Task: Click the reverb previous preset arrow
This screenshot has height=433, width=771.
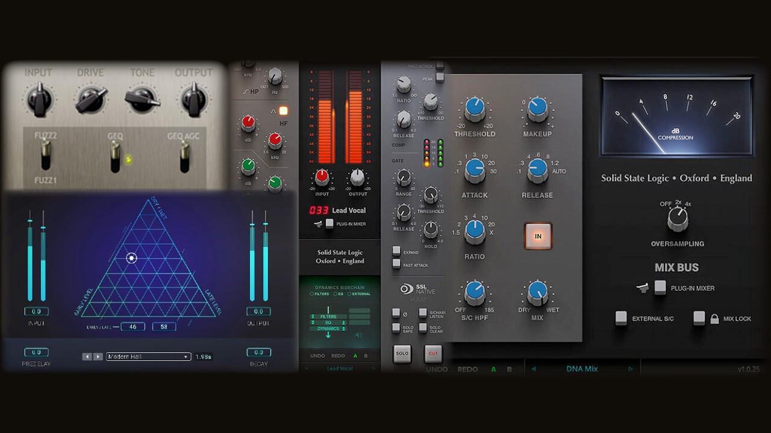Action: point(87,357)
